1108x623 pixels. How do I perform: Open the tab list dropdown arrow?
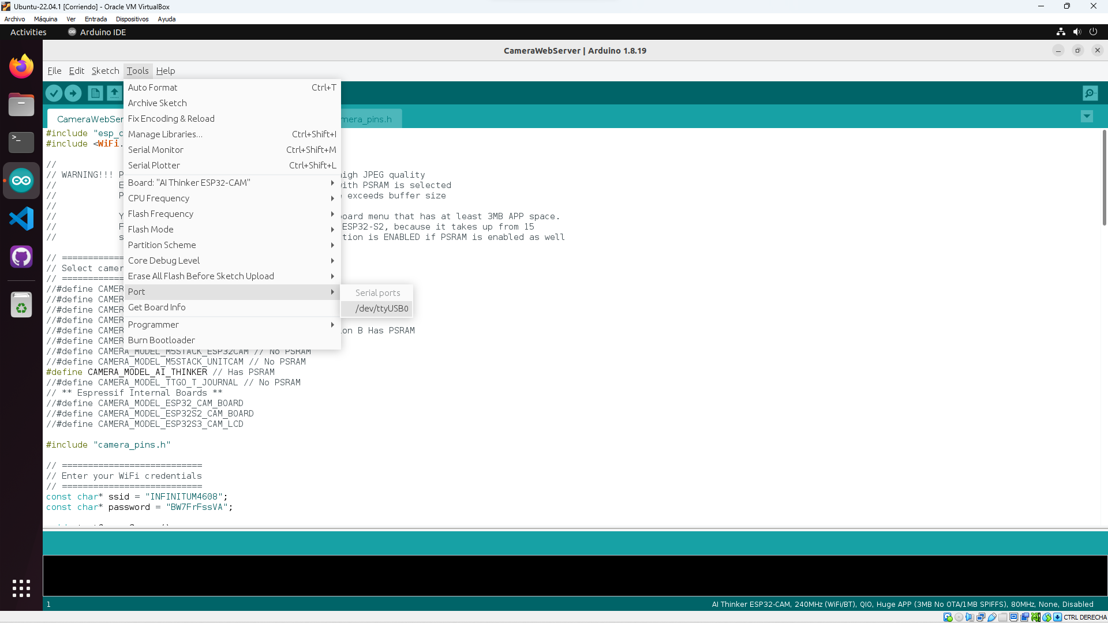click(x=1087, y=117)
